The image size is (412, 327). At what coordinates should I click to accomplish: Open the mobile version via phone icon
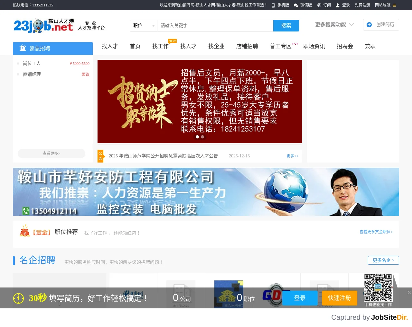click(273, 5)
